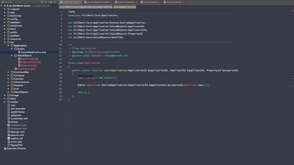Expand the app folder arrow
294x165 pixels.
[x=5, y=12]
